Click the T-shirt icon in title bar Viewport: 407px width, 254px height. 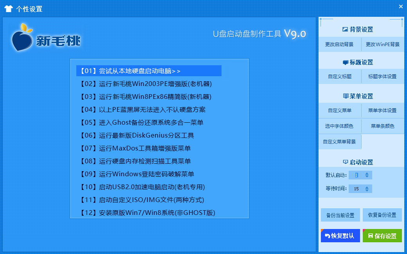pyautogui.click(x=9, y=9)
